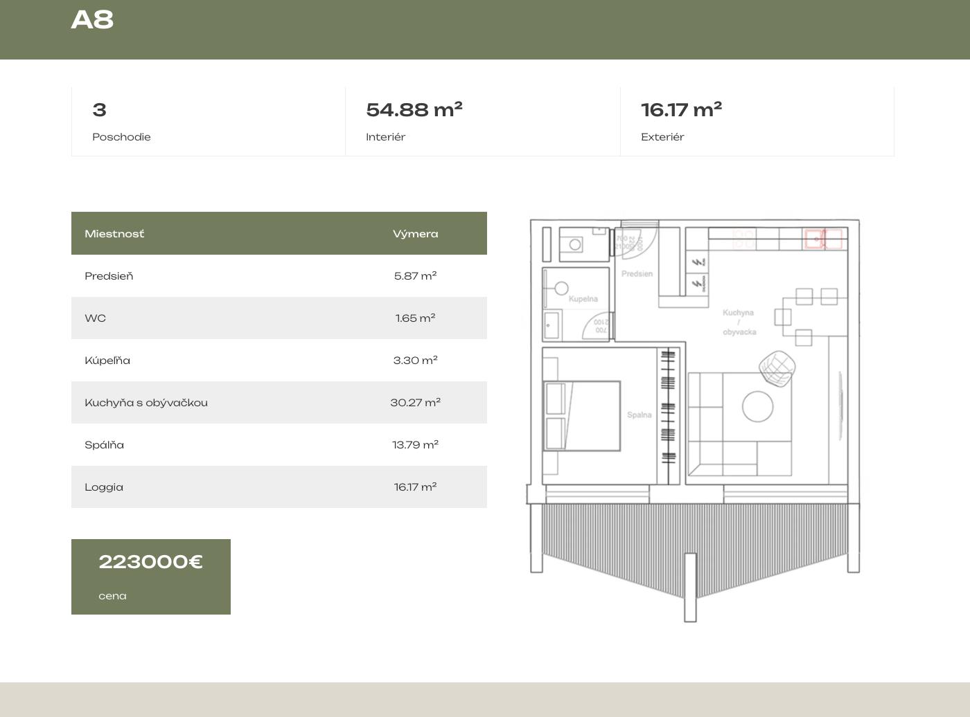Click the toilet symbol in the WC
Image resolution: width=970 pixels, height=717 pixels.
(574, 244)
